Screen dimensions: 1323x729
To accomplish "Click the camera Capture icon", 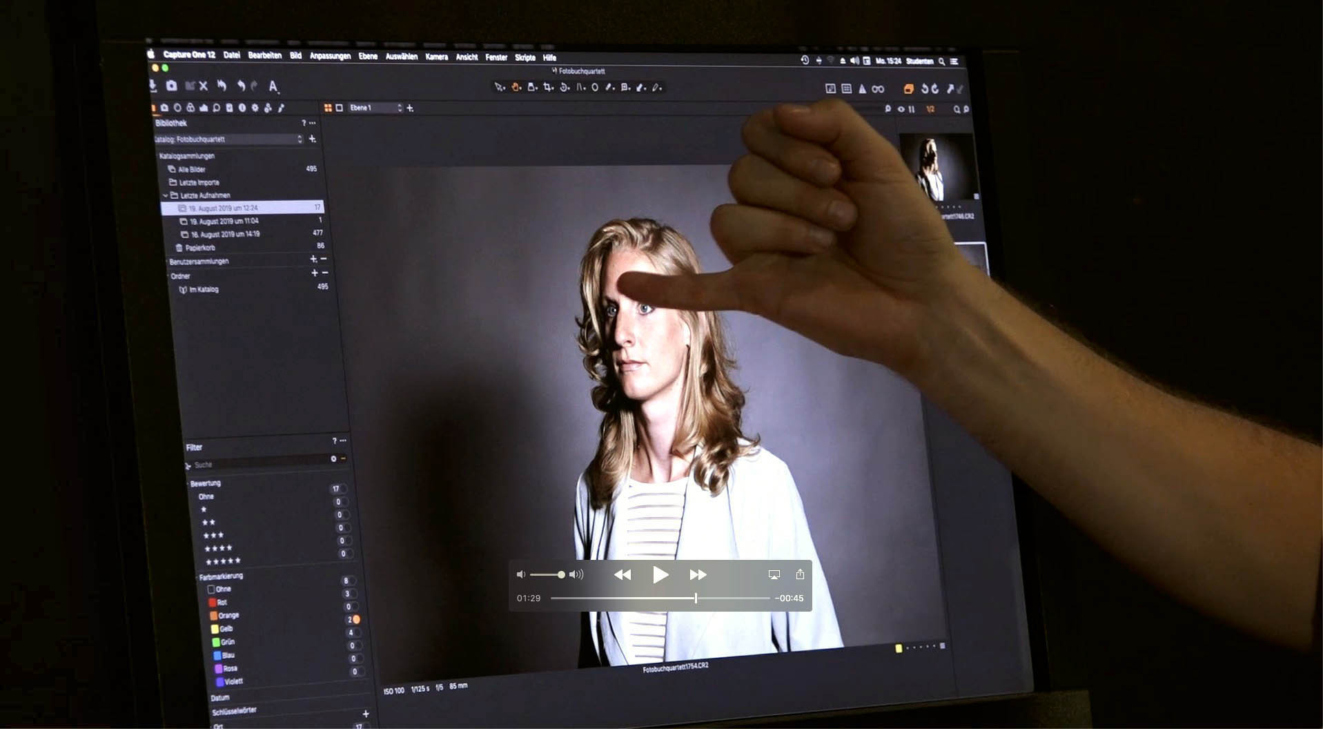I will point(171,86).
